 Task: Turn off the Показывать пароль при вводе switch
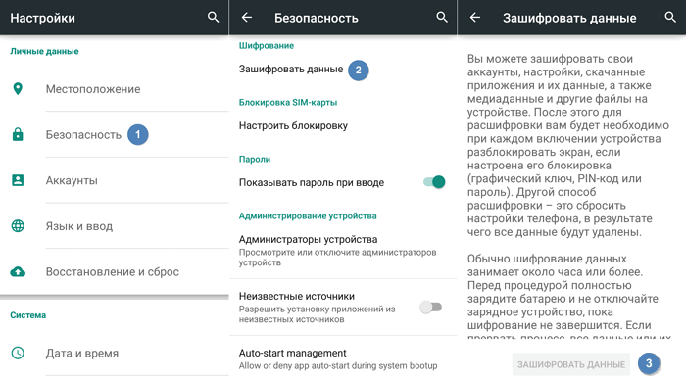pyautogui.click(x=434, y=182)
